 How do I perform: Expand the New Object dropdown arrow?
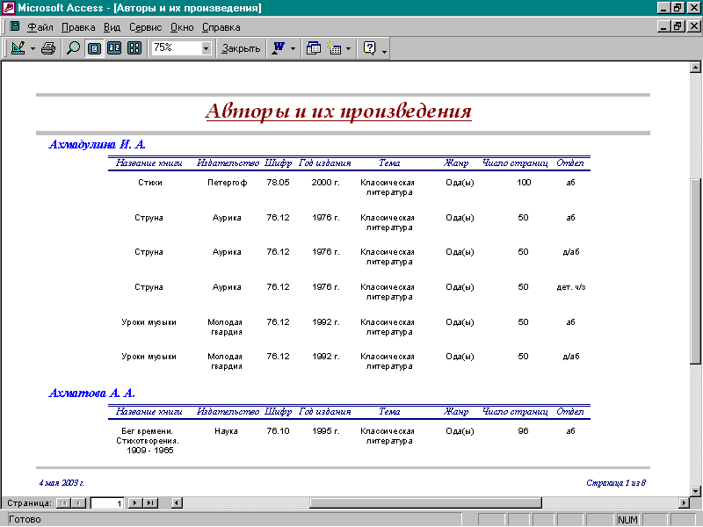point(349,48)
